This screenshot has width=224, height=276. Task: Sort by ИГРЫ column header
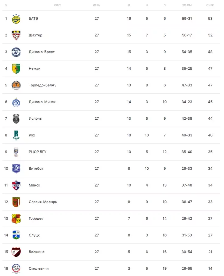pos(97,5)
